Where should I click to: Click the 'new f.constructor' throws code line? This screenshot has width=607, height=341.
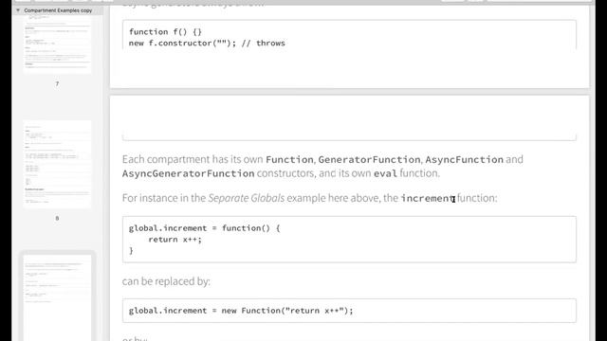tap(207, 43)
